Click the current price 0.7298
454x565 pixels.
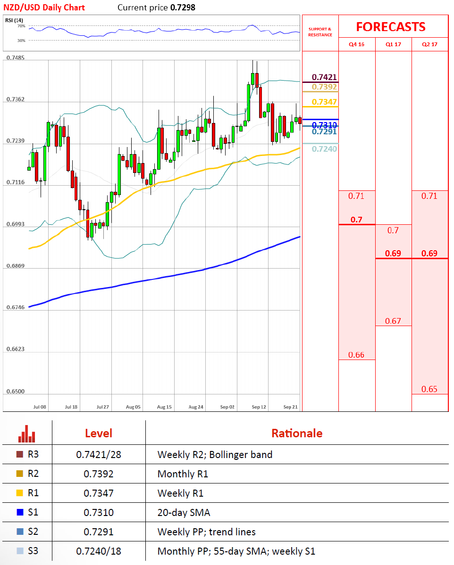click(183, 8)
